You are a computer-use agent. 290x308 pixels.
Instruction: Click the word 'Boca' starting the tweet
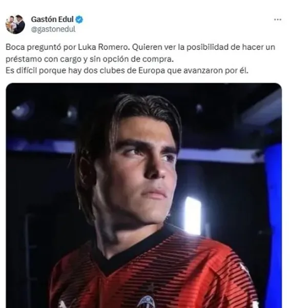point(15,47)
